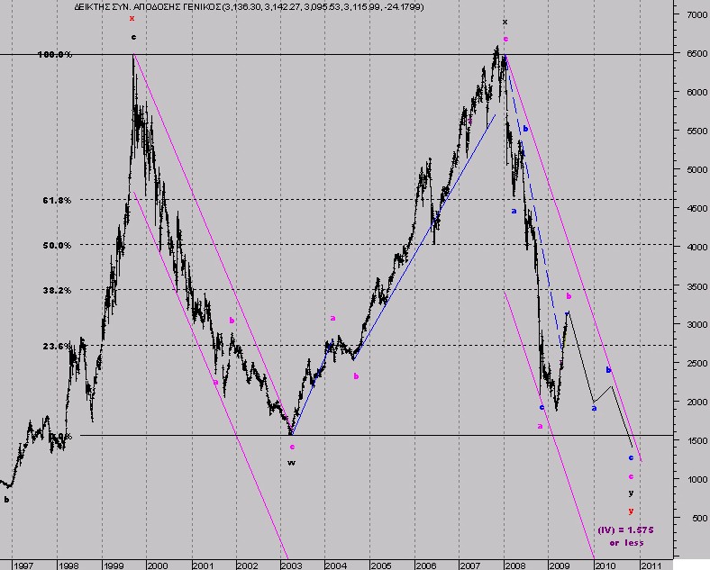This screenshot has width=710, height=570.
Task: Select the 23.6% retracement label
Action: tap(56, 346)
